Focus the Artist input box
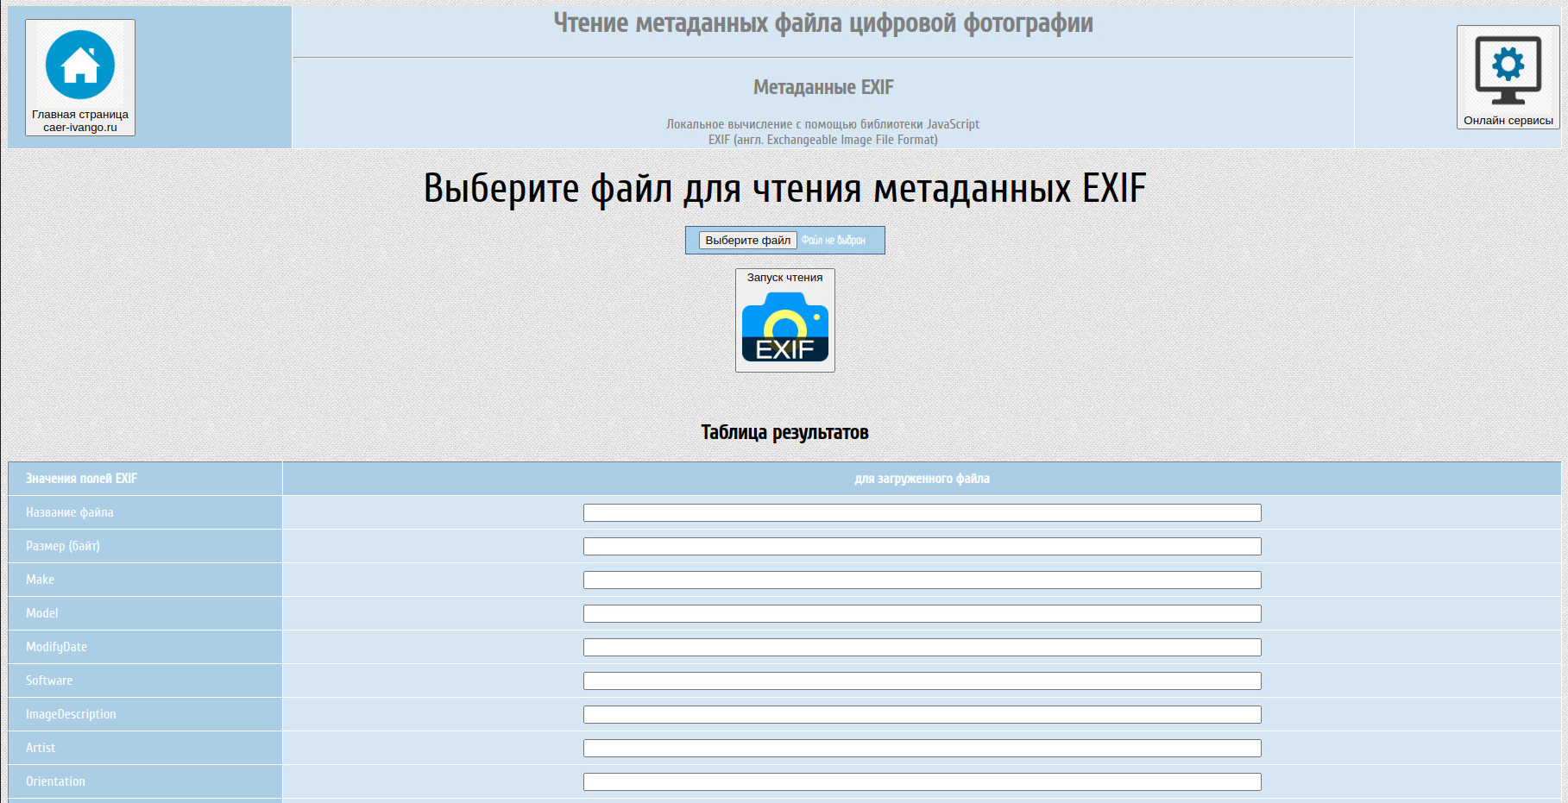The image size is (1568, 803). point(922,749)
